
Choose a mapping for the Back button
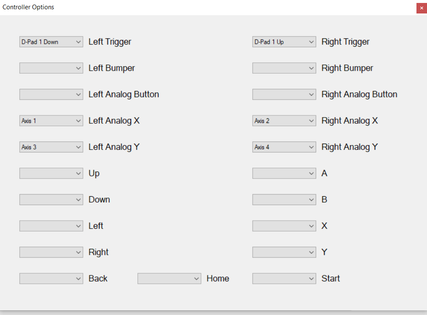(x=51, y=278)
